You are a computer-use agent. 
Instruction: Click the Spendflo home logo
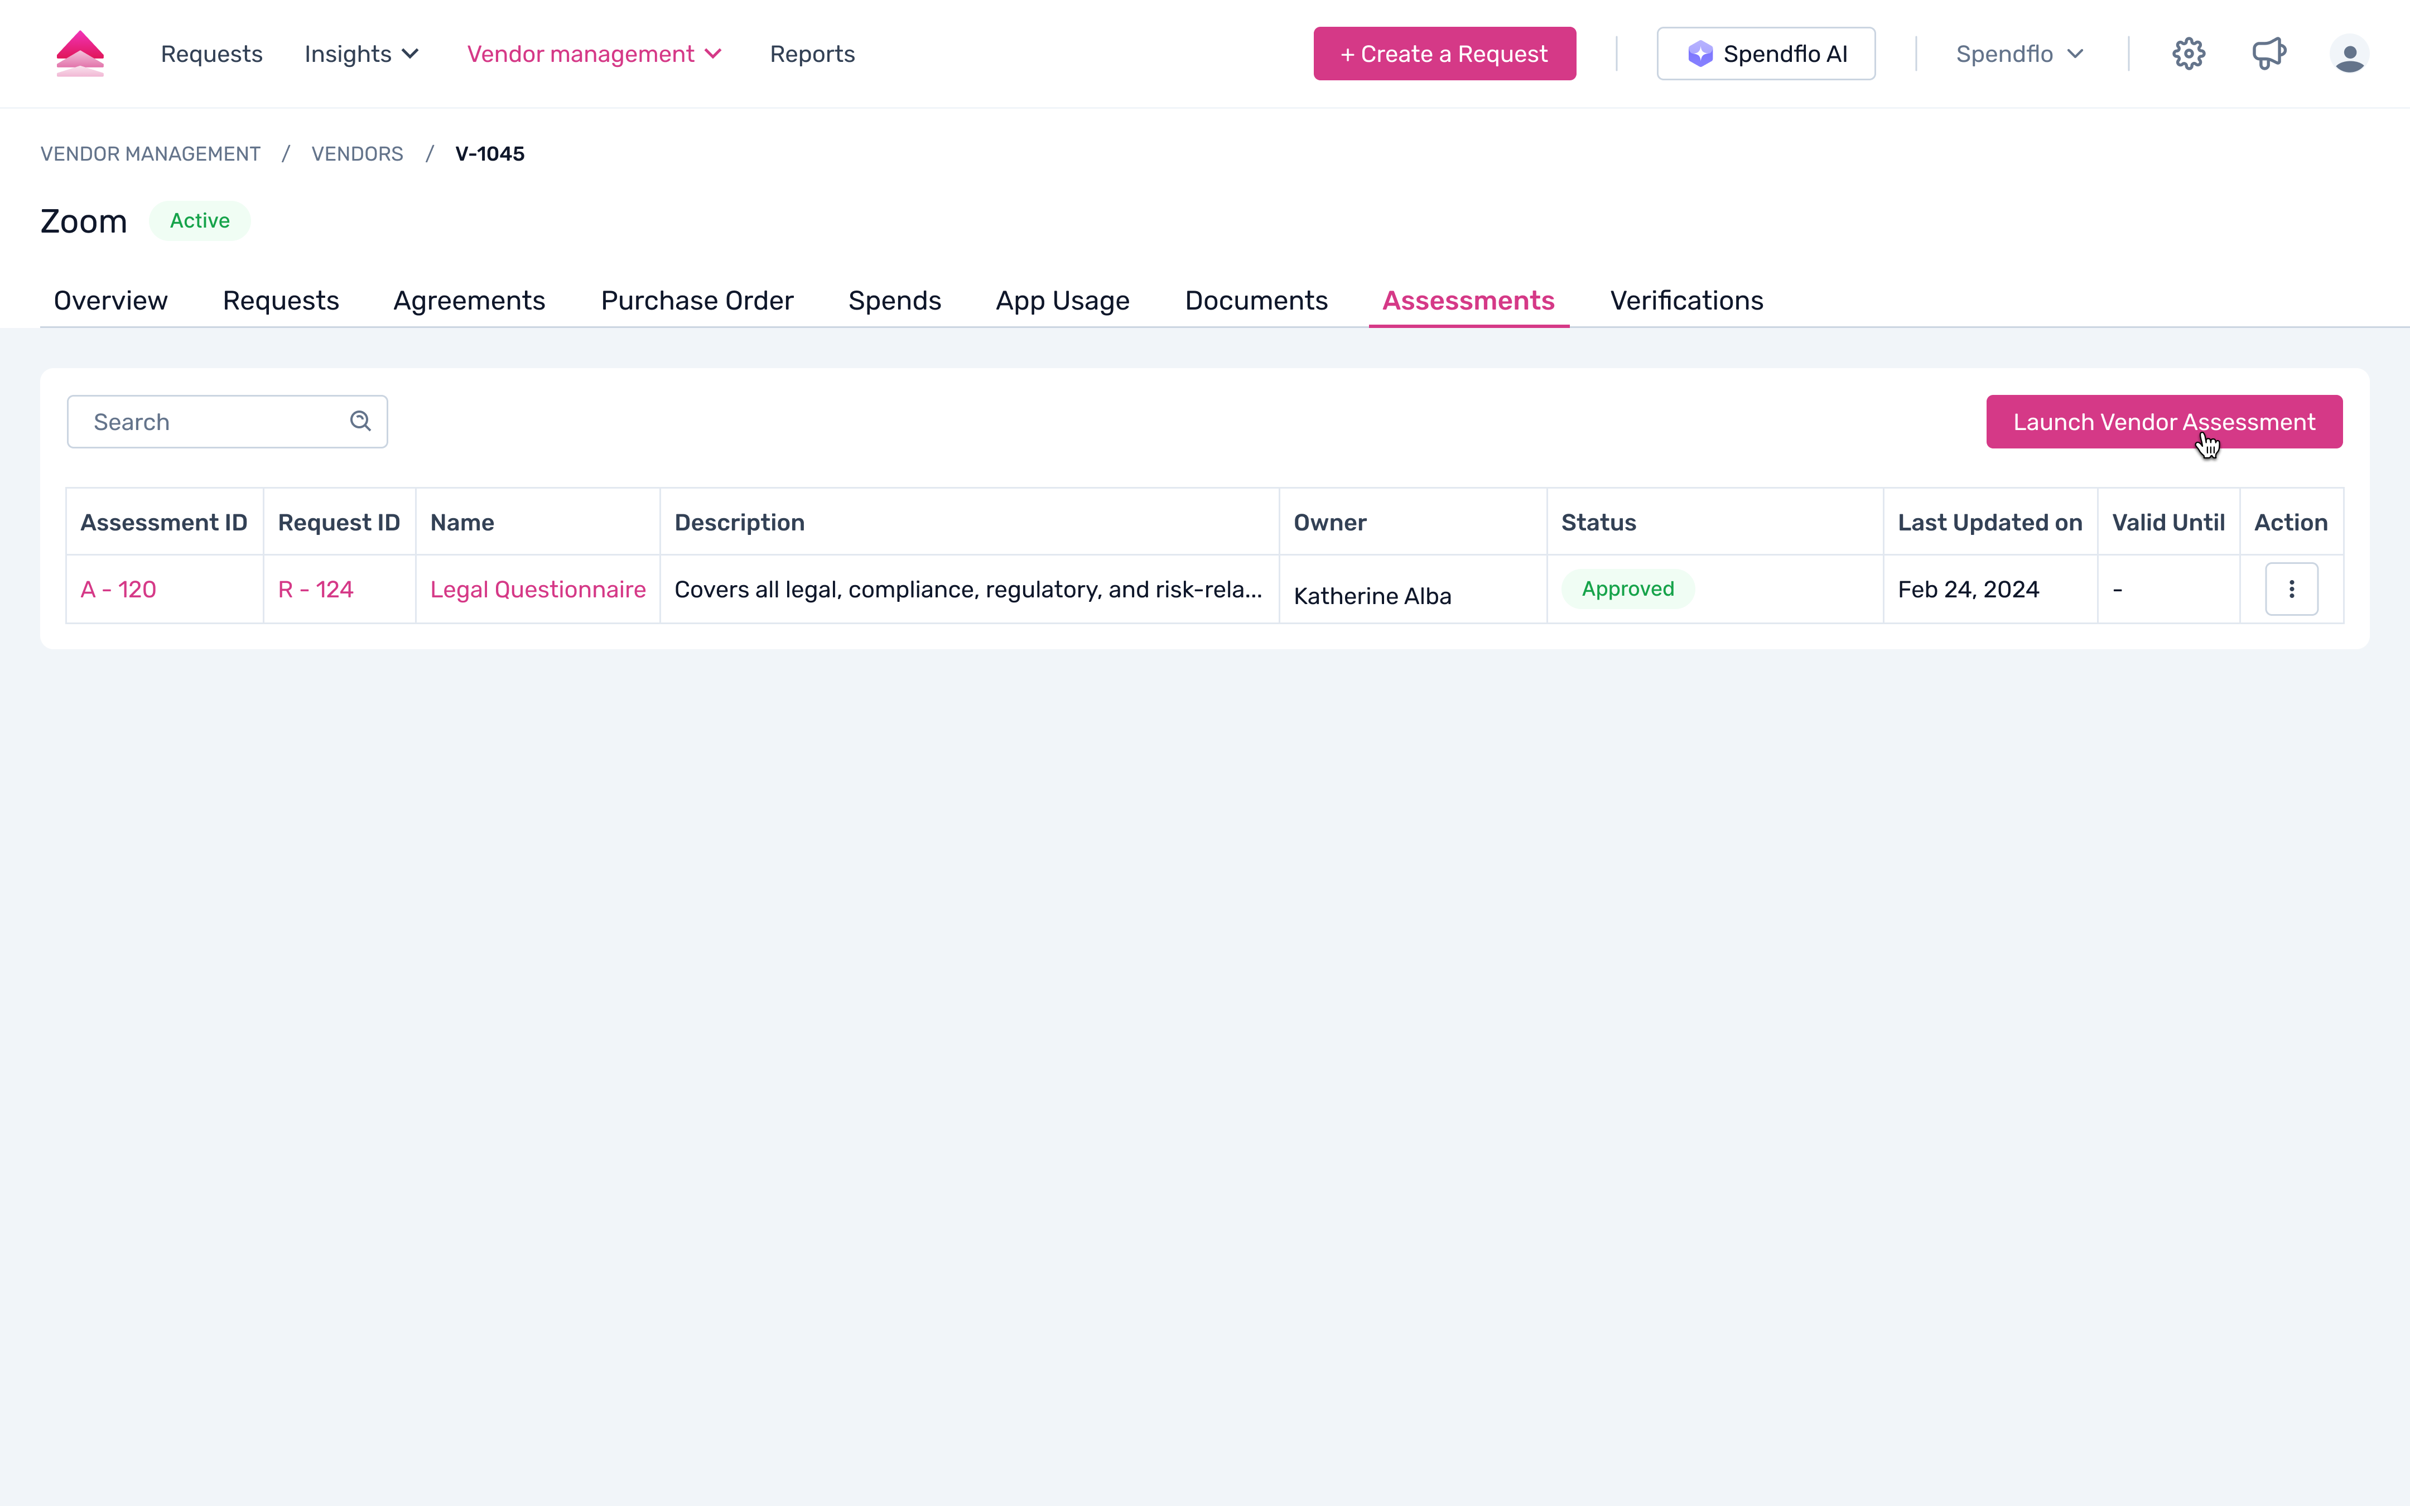(x=80, y=54)
